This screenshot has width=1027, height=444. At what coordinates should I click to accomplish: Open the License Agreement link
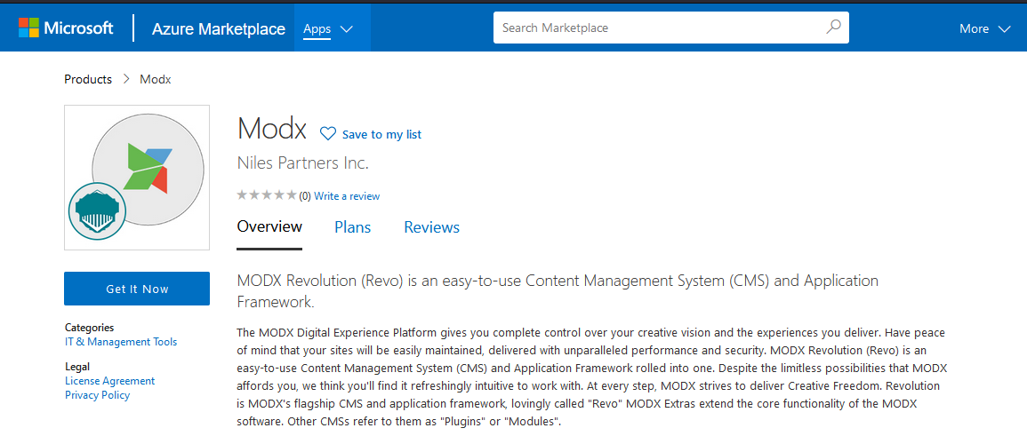click(x=109, y=381)
